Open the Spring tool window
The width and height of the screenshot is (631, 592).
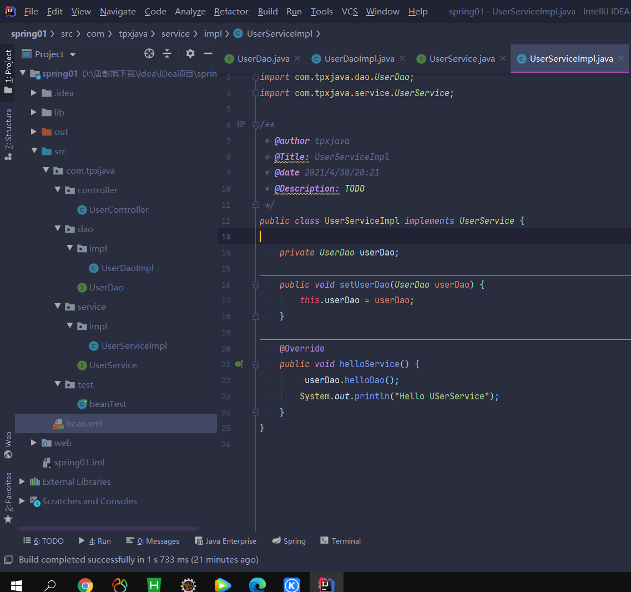pyautogui.click(x=289, y=541)
